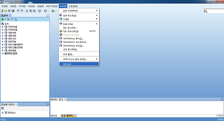Open the 버전 지정(O) menu

[x=52, y=6]
